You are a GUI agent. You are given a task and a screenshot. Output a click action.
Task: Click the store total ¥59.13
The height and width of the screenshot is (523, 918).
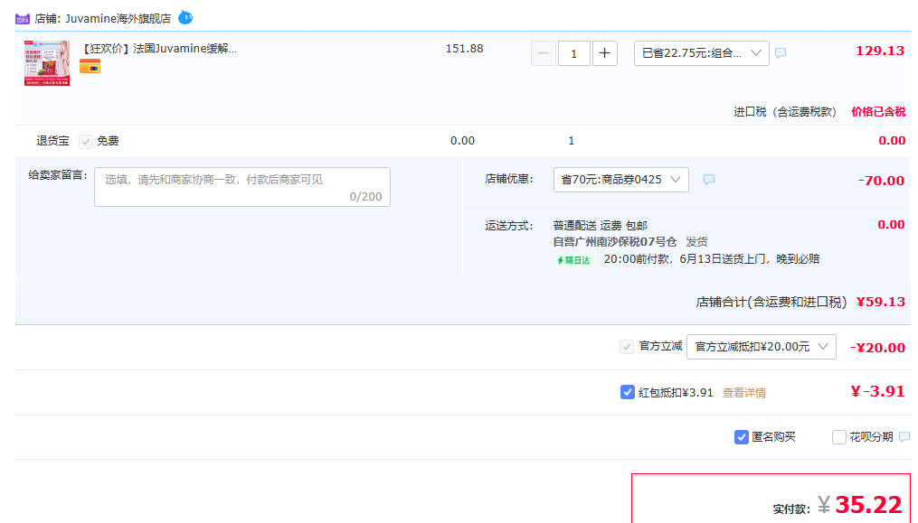[x=881, y=302]
